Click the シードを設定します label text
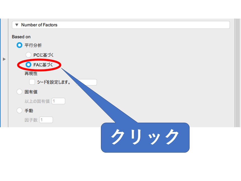The width and height of the screenshot is (241, 181). [x=54, y=82]
